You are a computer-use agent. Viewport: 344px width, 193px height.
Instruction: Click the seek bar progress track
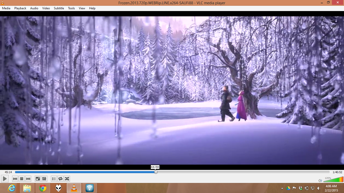point(172,172)
